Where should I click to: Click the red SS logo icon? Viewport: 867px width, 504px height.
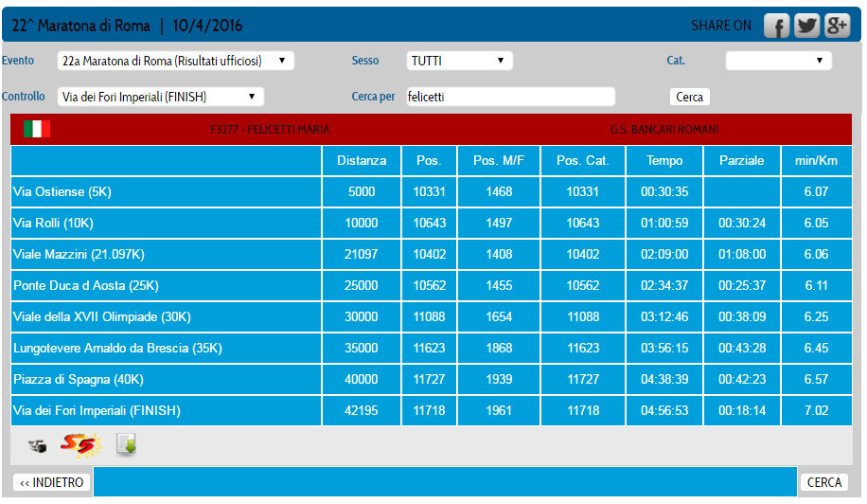coord(78,444)
